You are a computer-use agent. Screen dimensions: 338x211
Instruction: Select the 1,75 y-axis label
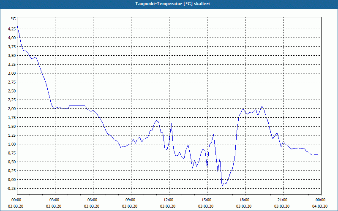pos(12,118)
